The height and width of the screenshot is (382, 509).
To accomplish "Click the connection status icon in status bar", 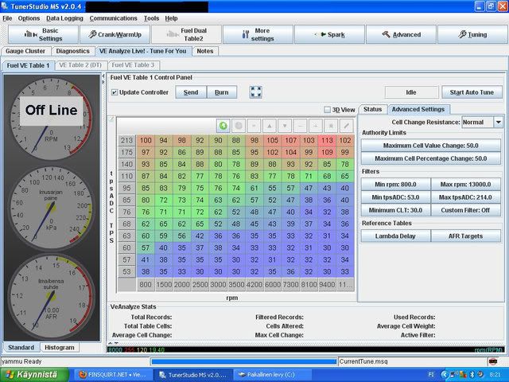I will 493,361.
